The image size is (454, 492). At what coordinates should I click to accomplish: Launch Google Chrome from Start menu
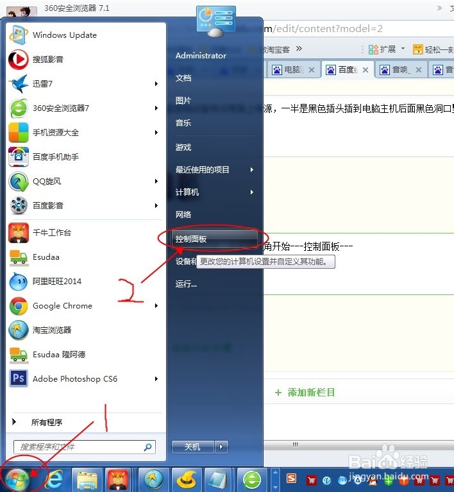(x=85, y=305)
